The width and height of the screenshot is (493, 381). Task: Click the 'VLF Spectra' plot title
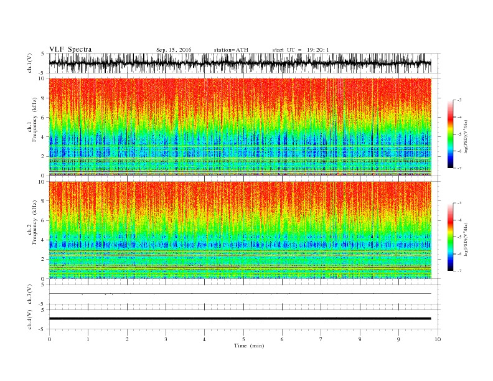[x=70, y=49]
